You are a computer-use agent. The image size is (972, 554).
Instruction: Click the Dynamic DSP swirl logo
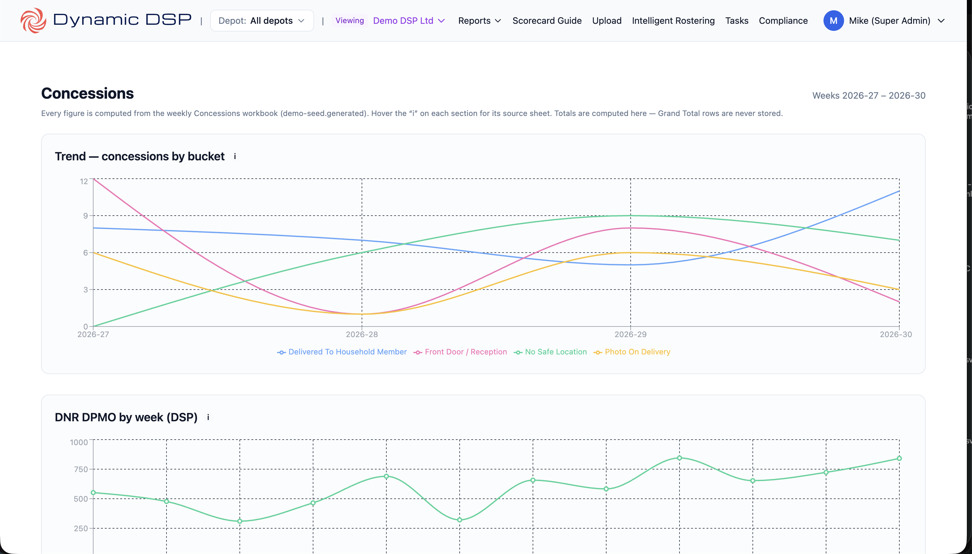point(33,21)
